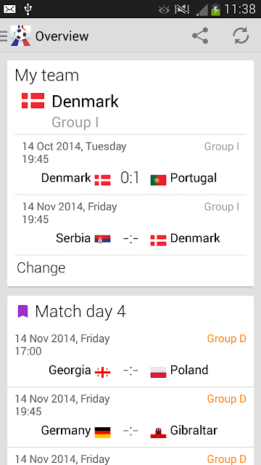Tap the purple bookmark icon beside Match day 4
Viewport: 261px width, 465px height.
tap(22, 312)
